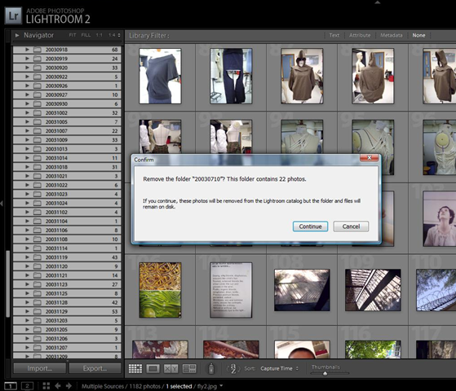Select main window display button 1

click(11, 386)
